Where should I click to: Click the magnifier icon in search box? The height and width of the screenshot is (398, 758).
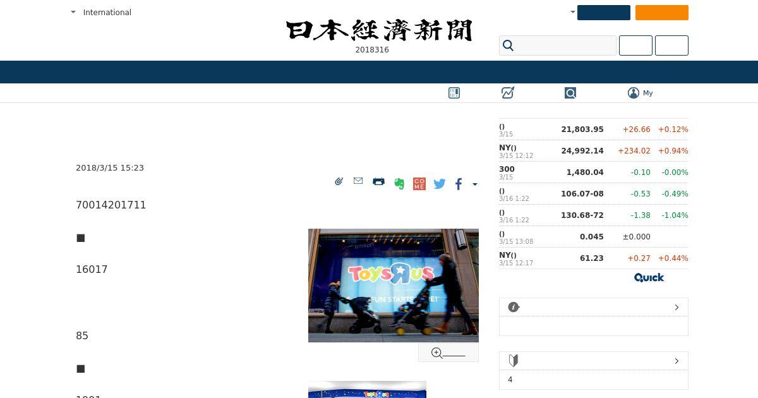[x=508, y=45]
